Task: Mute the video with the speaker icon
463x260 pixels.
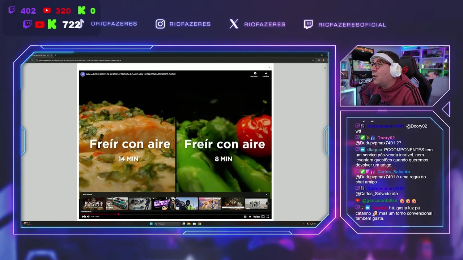Action: [x=88, y=217]
